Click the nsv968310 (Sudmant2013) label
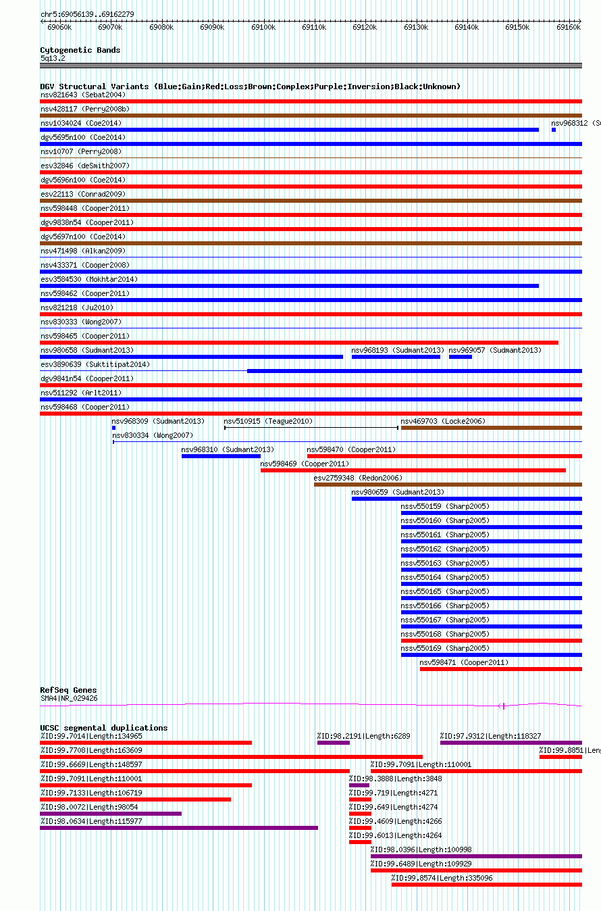This screenshot has width=601, height=911. tap(228, 449)
